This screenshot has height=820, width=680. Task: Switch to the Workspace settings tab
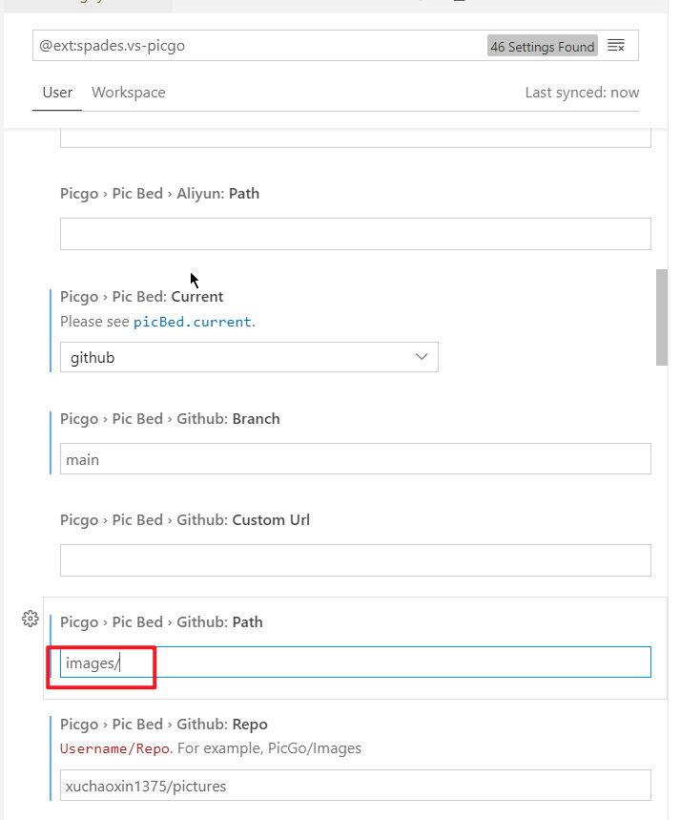[x=129, y=93]
